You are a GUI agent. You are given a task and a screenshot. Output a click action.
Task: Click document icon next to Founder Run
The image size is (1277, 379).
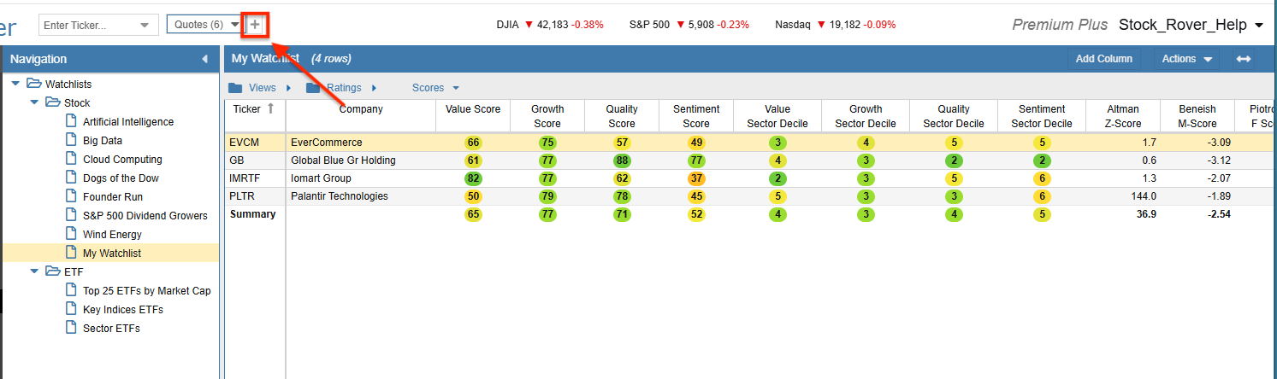(72, 196)
